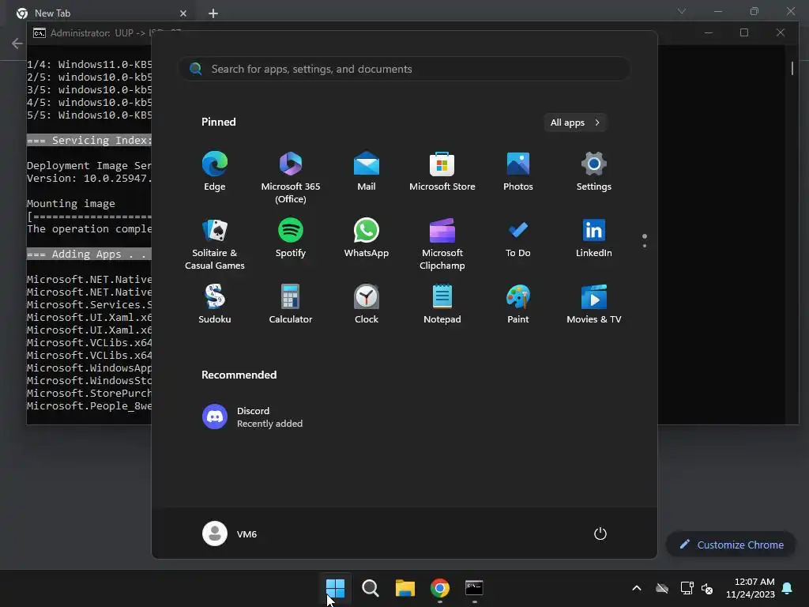Launch WhatsApp pinned app
Image resolution: width=809 pixels, height=607 pixels.
[x=367, y=238]
